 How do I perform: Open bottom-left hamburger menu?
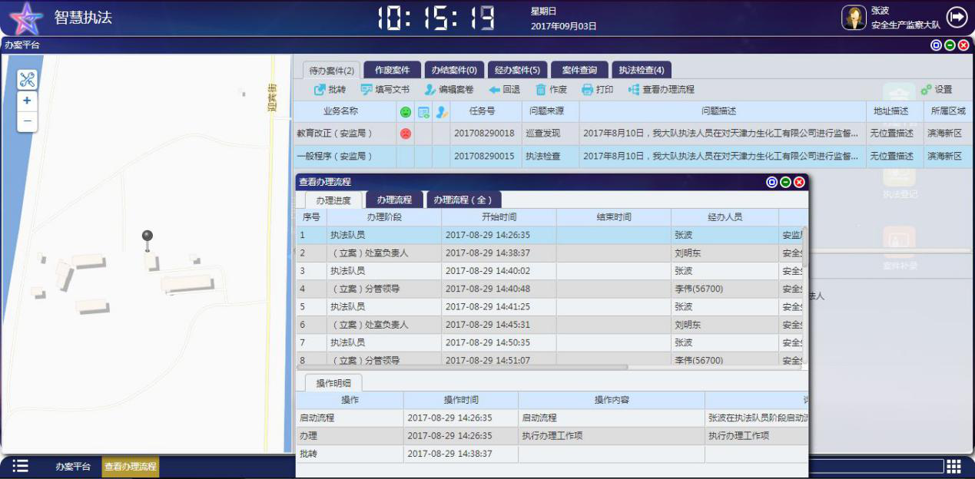pos(20,466)
